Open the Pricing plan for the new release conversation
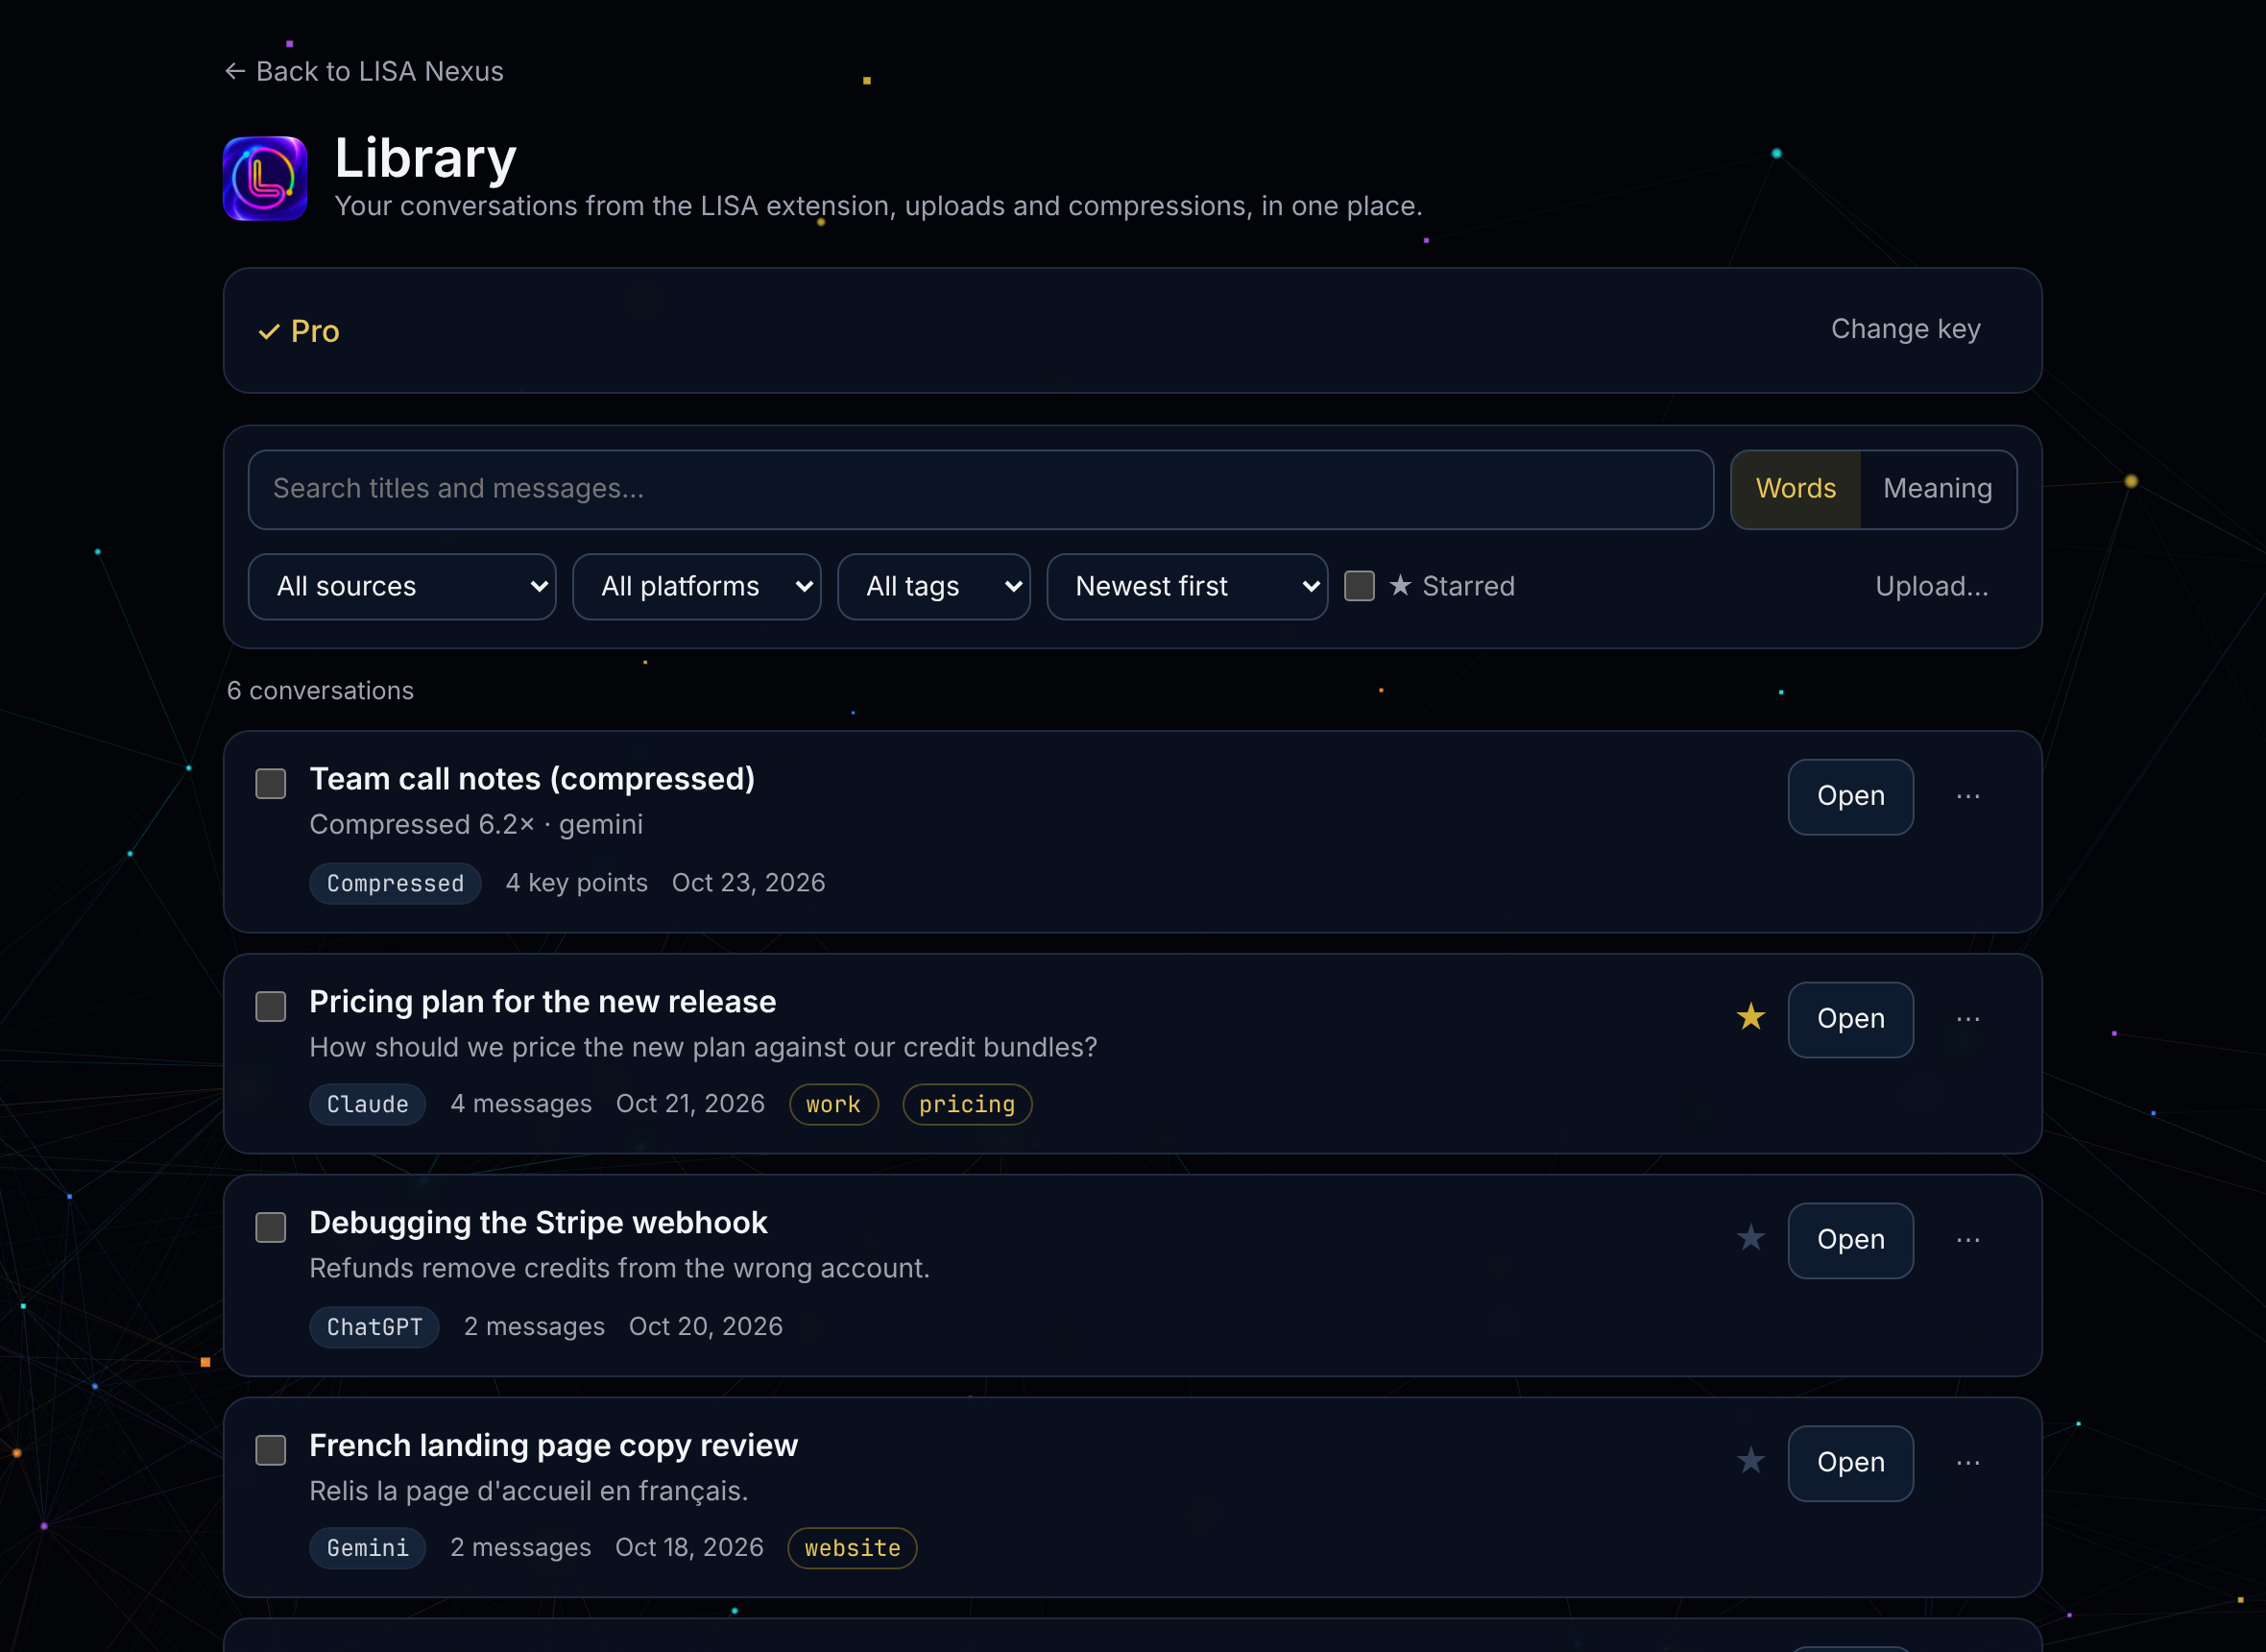The height and width of the screenshot is (1652, 2266). (1850, 1019)
